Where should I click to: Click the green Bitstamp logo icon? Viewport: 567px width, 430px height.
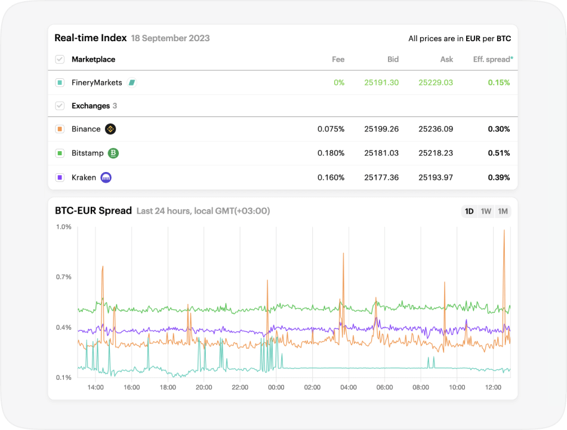pos(113,153)
